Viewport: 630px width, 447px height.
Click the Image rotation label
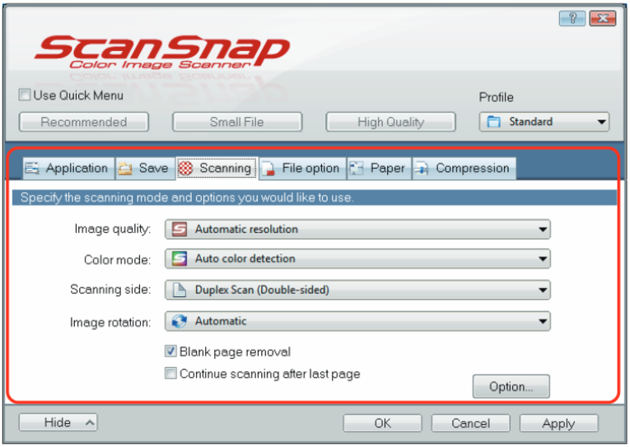coord(110,322)
